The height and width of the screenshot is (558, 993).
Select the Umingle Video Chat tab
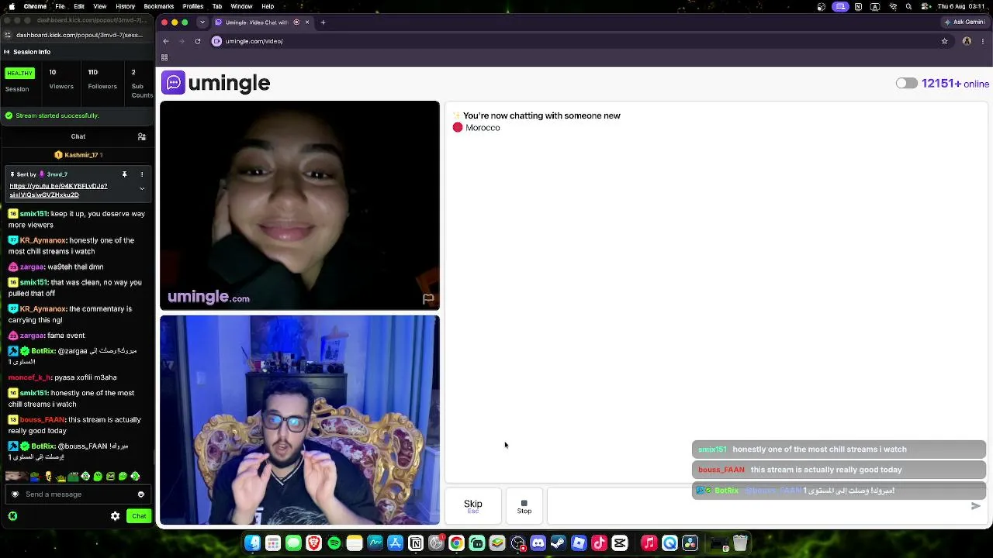tap(261, 22)
